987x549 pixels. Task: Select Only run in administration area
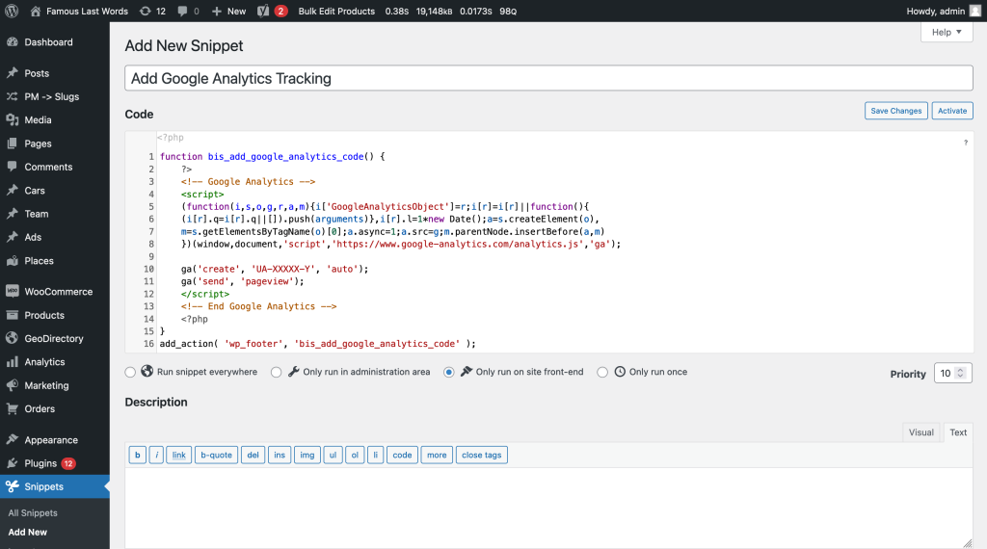pos(277,373)
